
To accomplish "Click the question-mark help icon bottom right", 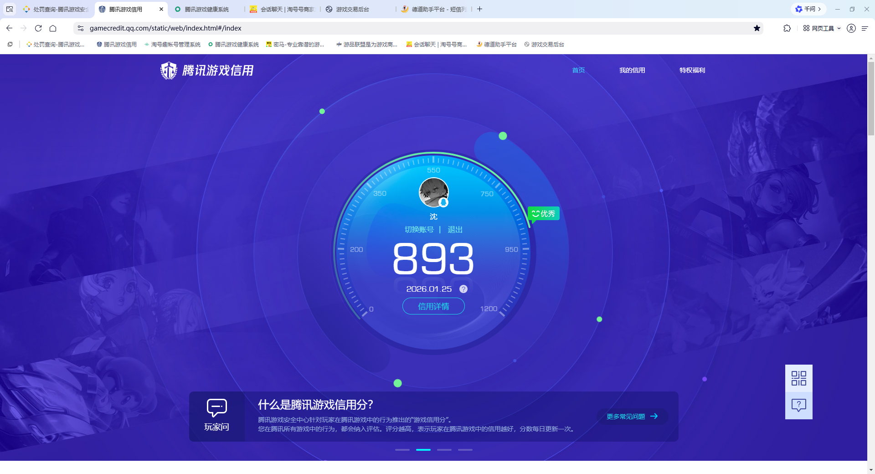I will tap(798, 405).
